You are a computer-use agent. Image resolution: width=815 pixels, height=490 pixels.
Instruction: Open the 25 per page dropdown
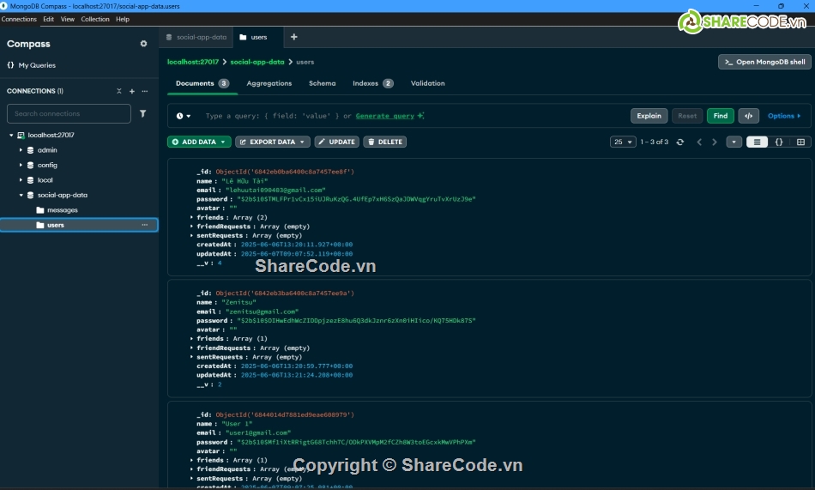click(x=623, y=142)
